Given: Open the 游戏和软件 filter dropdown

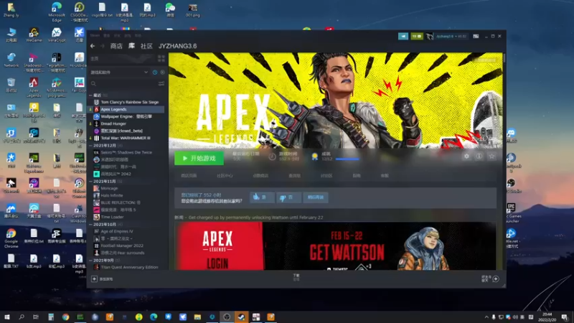Looking at the screenshot, I should pyautogui.click(x=119, y=72).
